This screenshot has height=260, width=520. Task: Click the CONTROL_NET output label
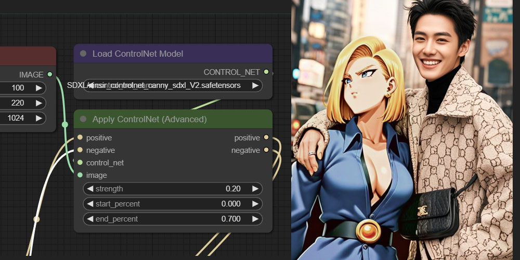231,72
